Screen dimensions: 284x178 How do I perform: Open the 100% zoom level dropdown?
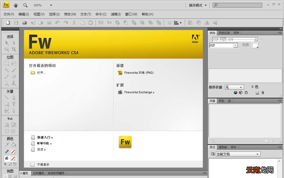tap(51, 5)
